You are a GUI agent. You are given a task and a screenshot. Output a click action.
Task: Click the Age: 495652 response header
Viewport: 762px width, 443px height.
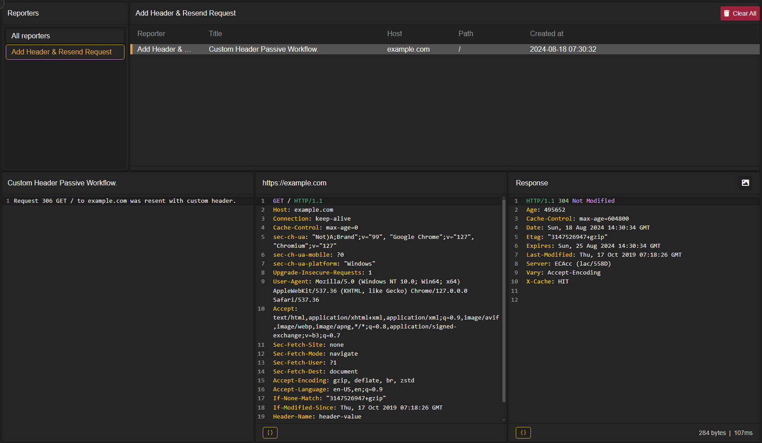(x=546, y=210)
